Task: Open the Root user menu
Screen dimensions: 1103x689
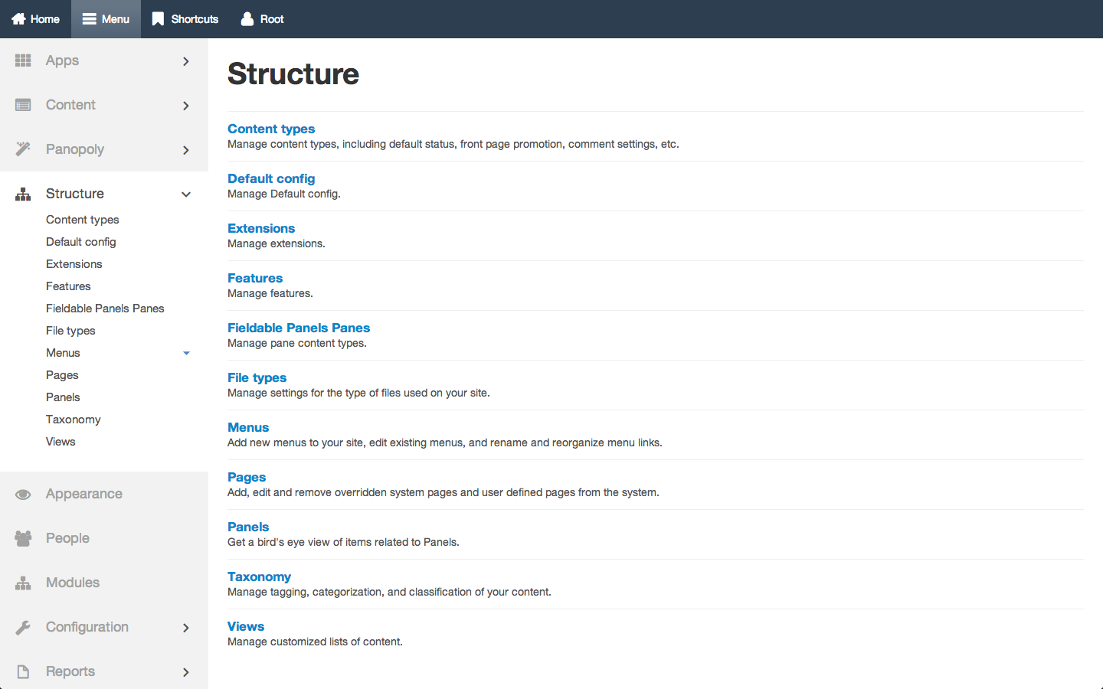Action: tap(262, 19)
